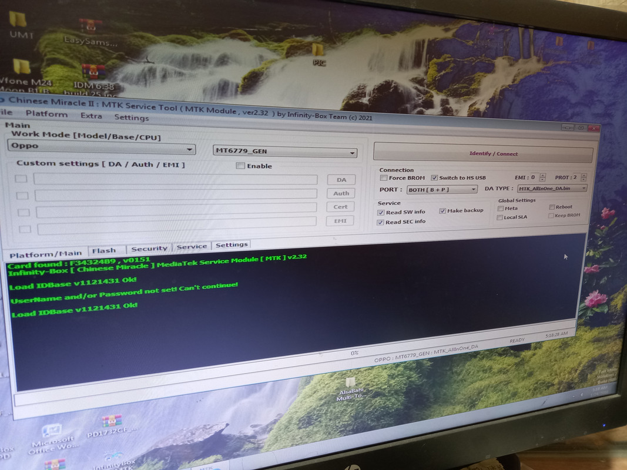This screenshot has height=470, width=627.
Task: Switch to the Settings tab
Action: 232,244
